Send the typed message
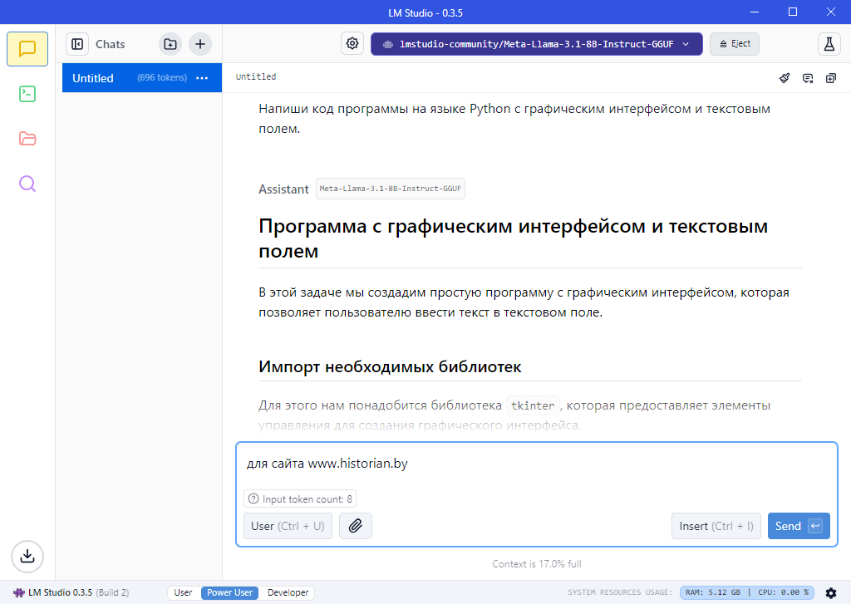The width and height of the screenshot is (851, 604). (x=798, y=526)
